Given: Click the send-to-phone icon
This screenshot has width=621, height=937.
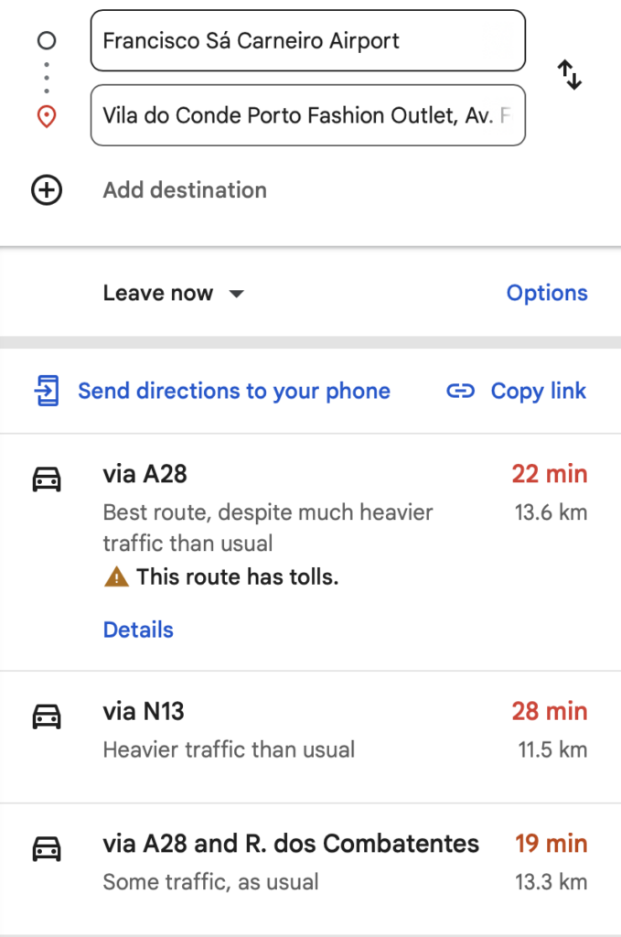Looking at the screenshot, I should tap(47, 391).
